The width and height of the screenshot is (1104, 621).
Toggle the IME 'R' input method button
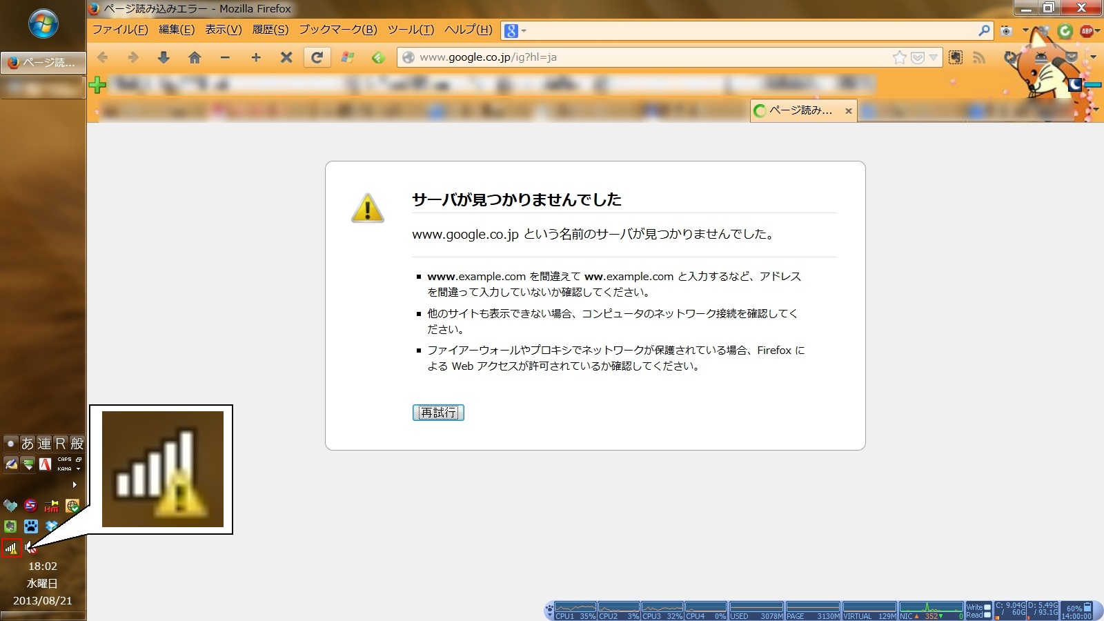pyautogui.click(x=61, y=443)
